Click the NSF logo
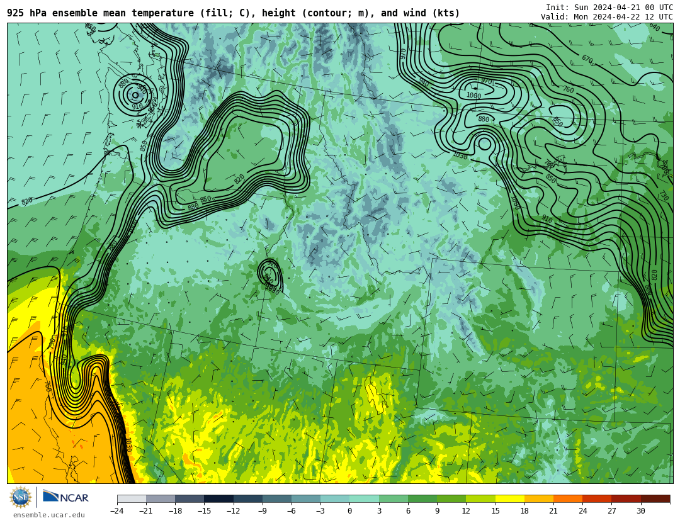The width and height of the screenshot is (680, 523). 21,497
